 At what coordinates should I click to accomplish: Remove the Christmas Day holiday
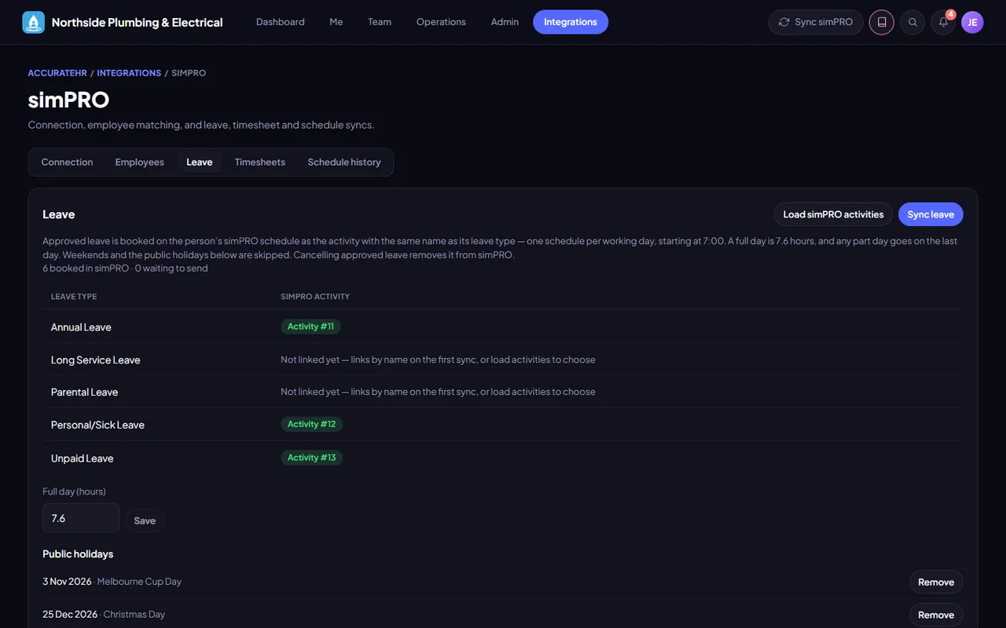(x=936, y=615)
